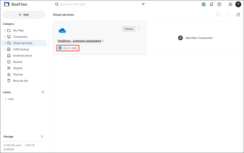
Task: Click the Up-to-date status
Action: pos(68,48)
